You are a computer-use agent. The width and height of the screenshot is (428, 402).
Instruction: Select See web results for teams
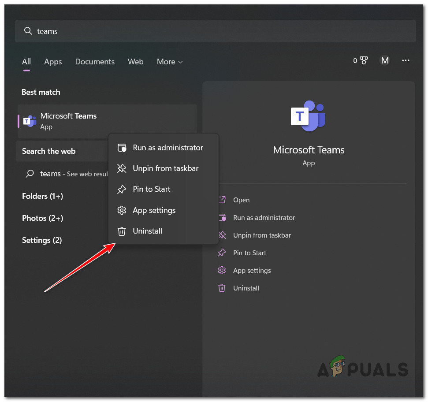[x=71, y=174]
